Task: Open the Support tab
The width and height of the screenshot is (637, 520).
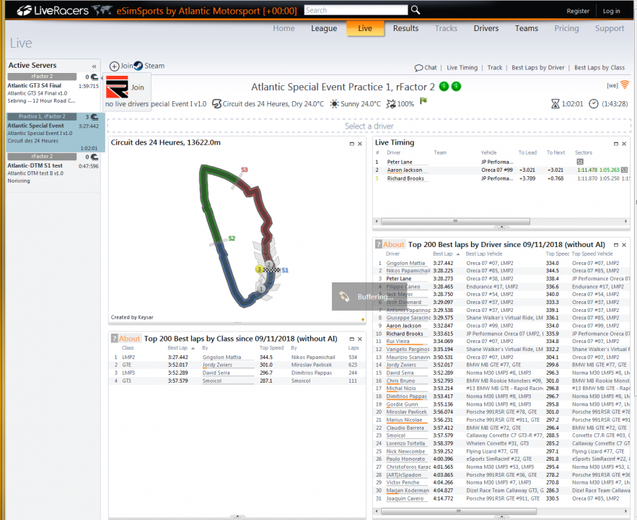Action: (x=610, y=28)
